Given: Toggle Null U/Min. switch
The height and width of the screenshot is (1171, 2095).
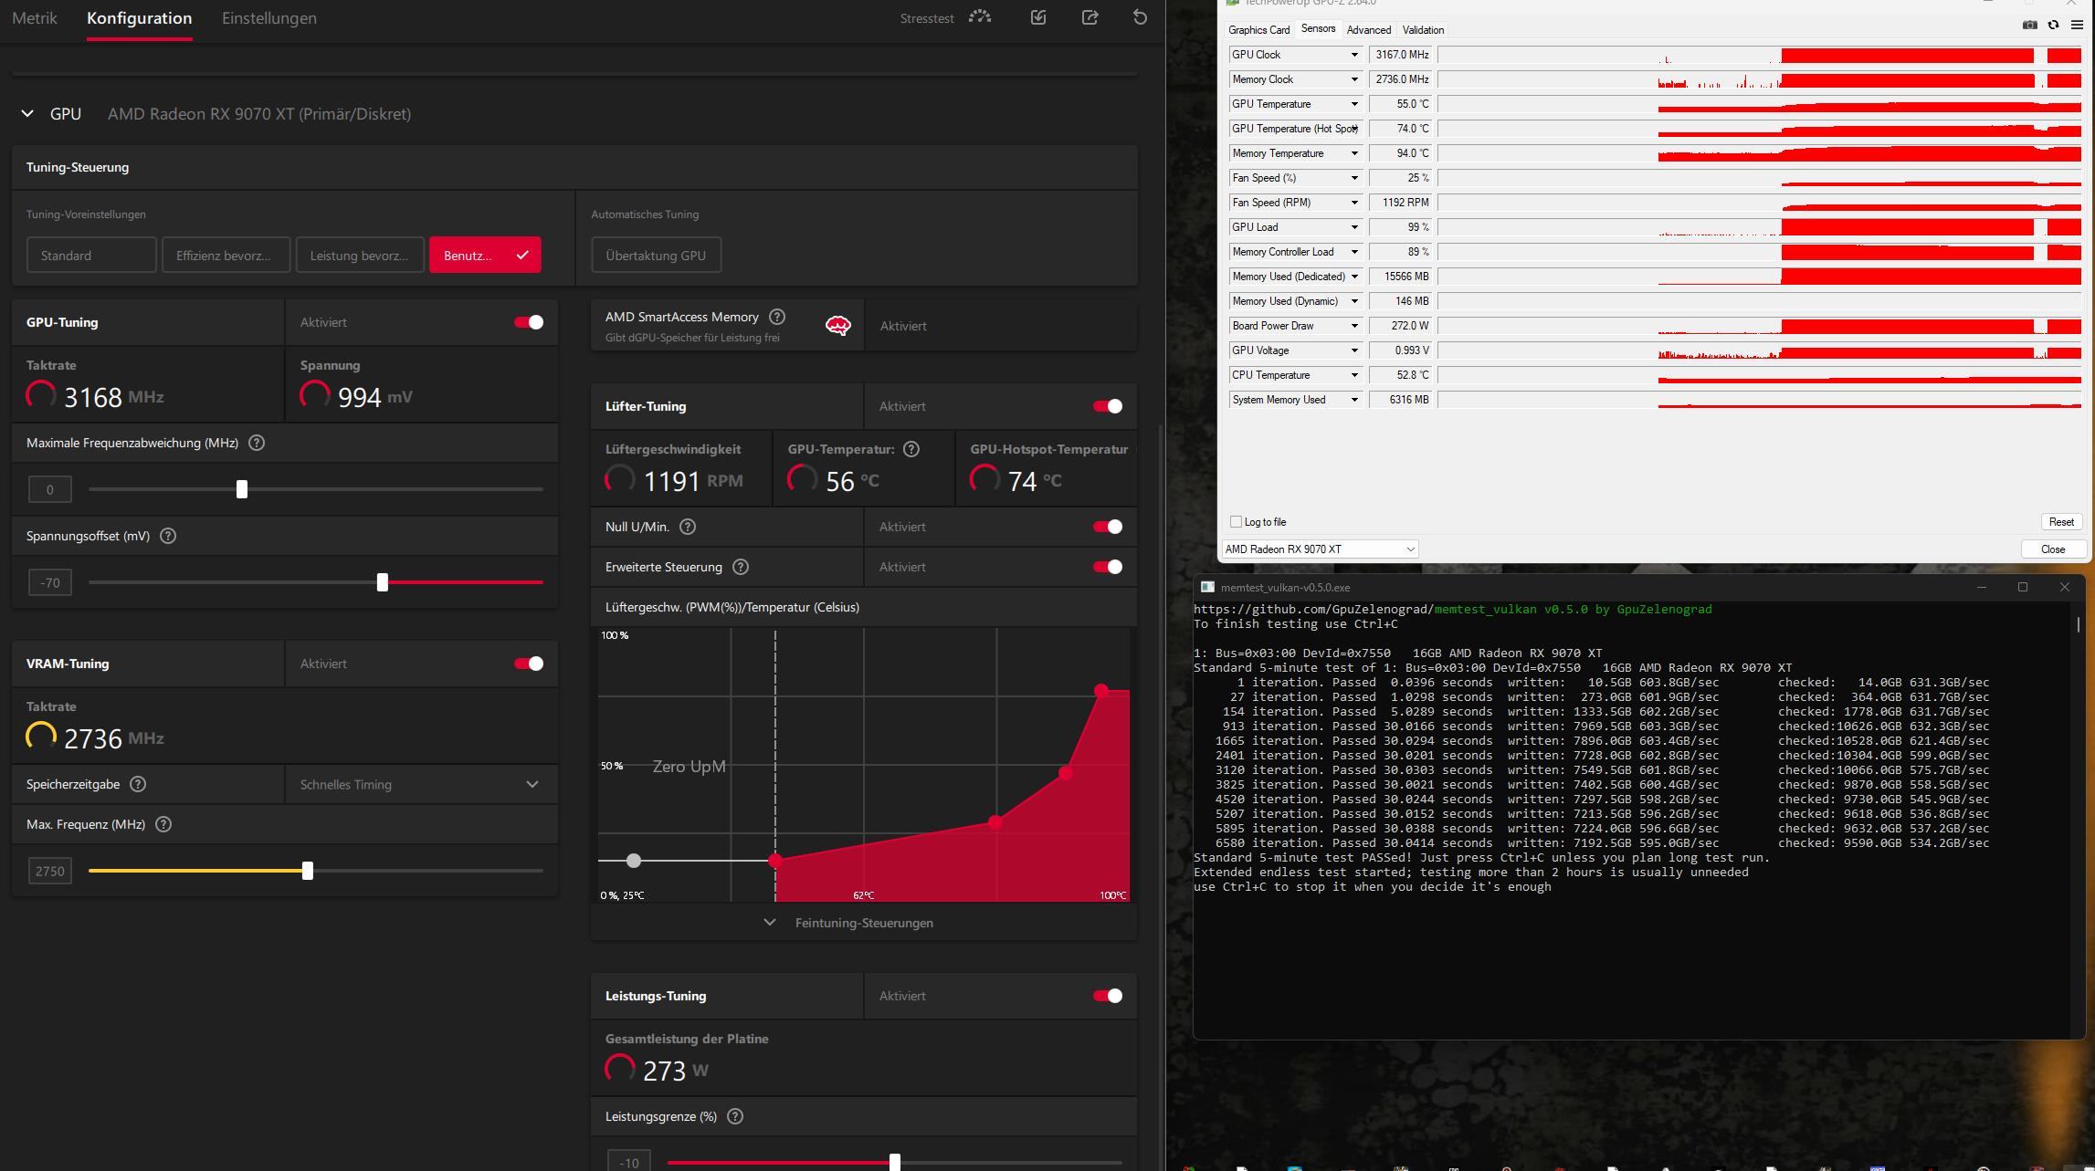Looking at the screenshot, I should pyautogui.click(x=1108, y=527).
